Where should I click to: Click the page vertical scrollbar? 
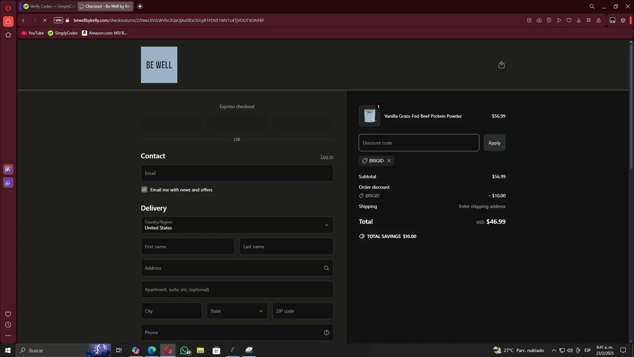[631, 107]
